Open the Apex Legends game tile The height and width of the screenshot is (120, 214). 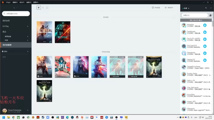pyautogui.click(x=63, y=67)
